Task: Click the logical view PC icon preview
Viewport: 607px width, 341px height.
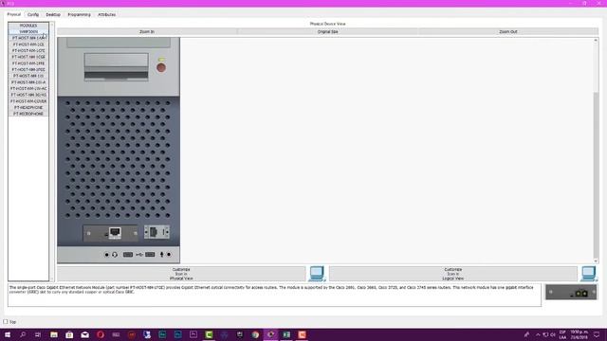Action: tap(588, 274)
